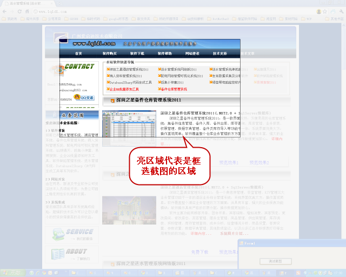Select the 技术支持 navigation menu item
346x277 pixels.
click(x=220, y=54)
